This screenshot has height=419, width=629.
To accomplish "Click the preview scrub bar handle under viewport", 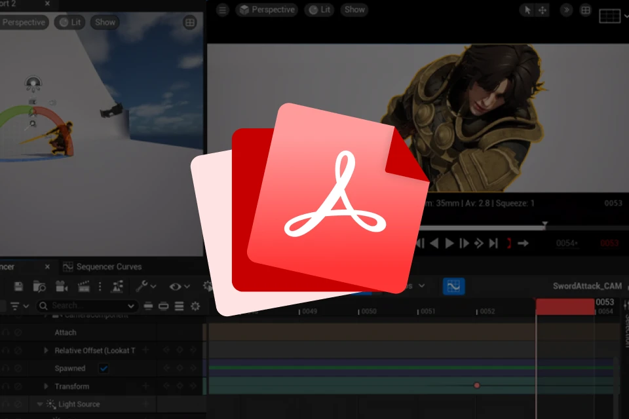I will coord(544,225).
